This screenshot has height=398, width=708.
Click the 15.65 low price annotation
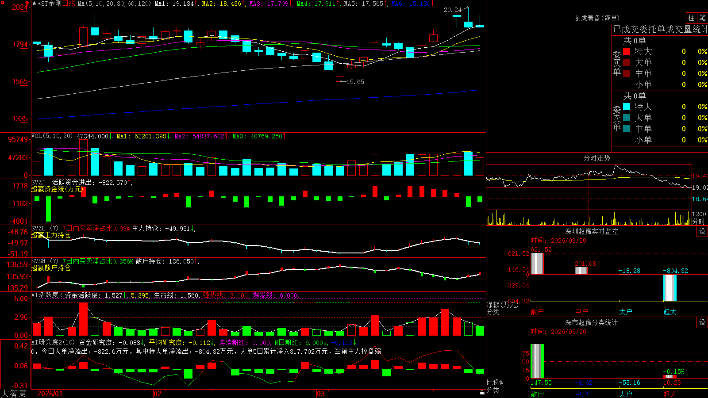(x=355, y=82)
